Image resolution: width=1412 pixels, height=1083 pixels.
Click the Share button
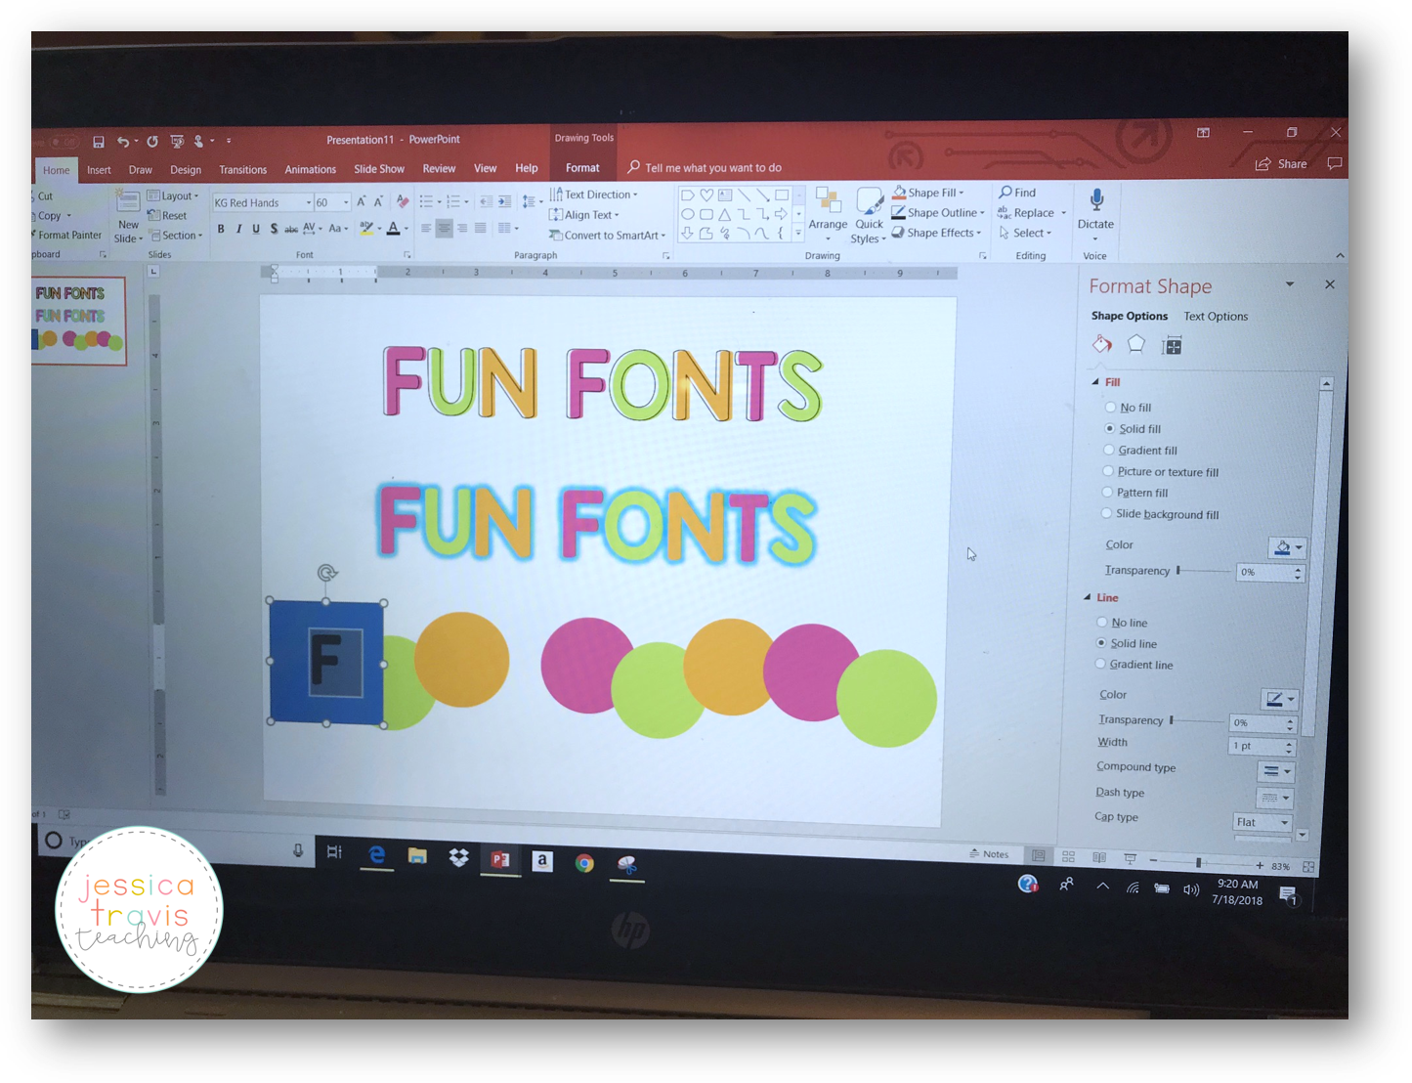(x=1282, y=164)
